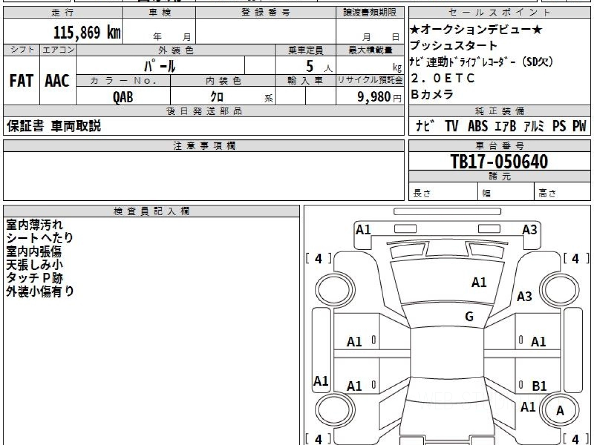Click the セールスポイント section header
Image resolution: width=594 pixels, height=445 pixels.
[499, 13]
